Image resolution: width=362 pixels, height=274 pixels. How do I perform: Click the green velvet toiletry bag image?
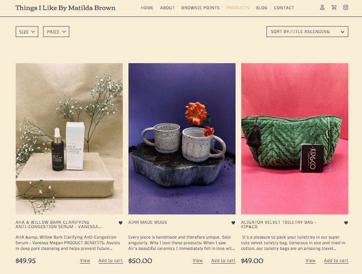point(295,139)
